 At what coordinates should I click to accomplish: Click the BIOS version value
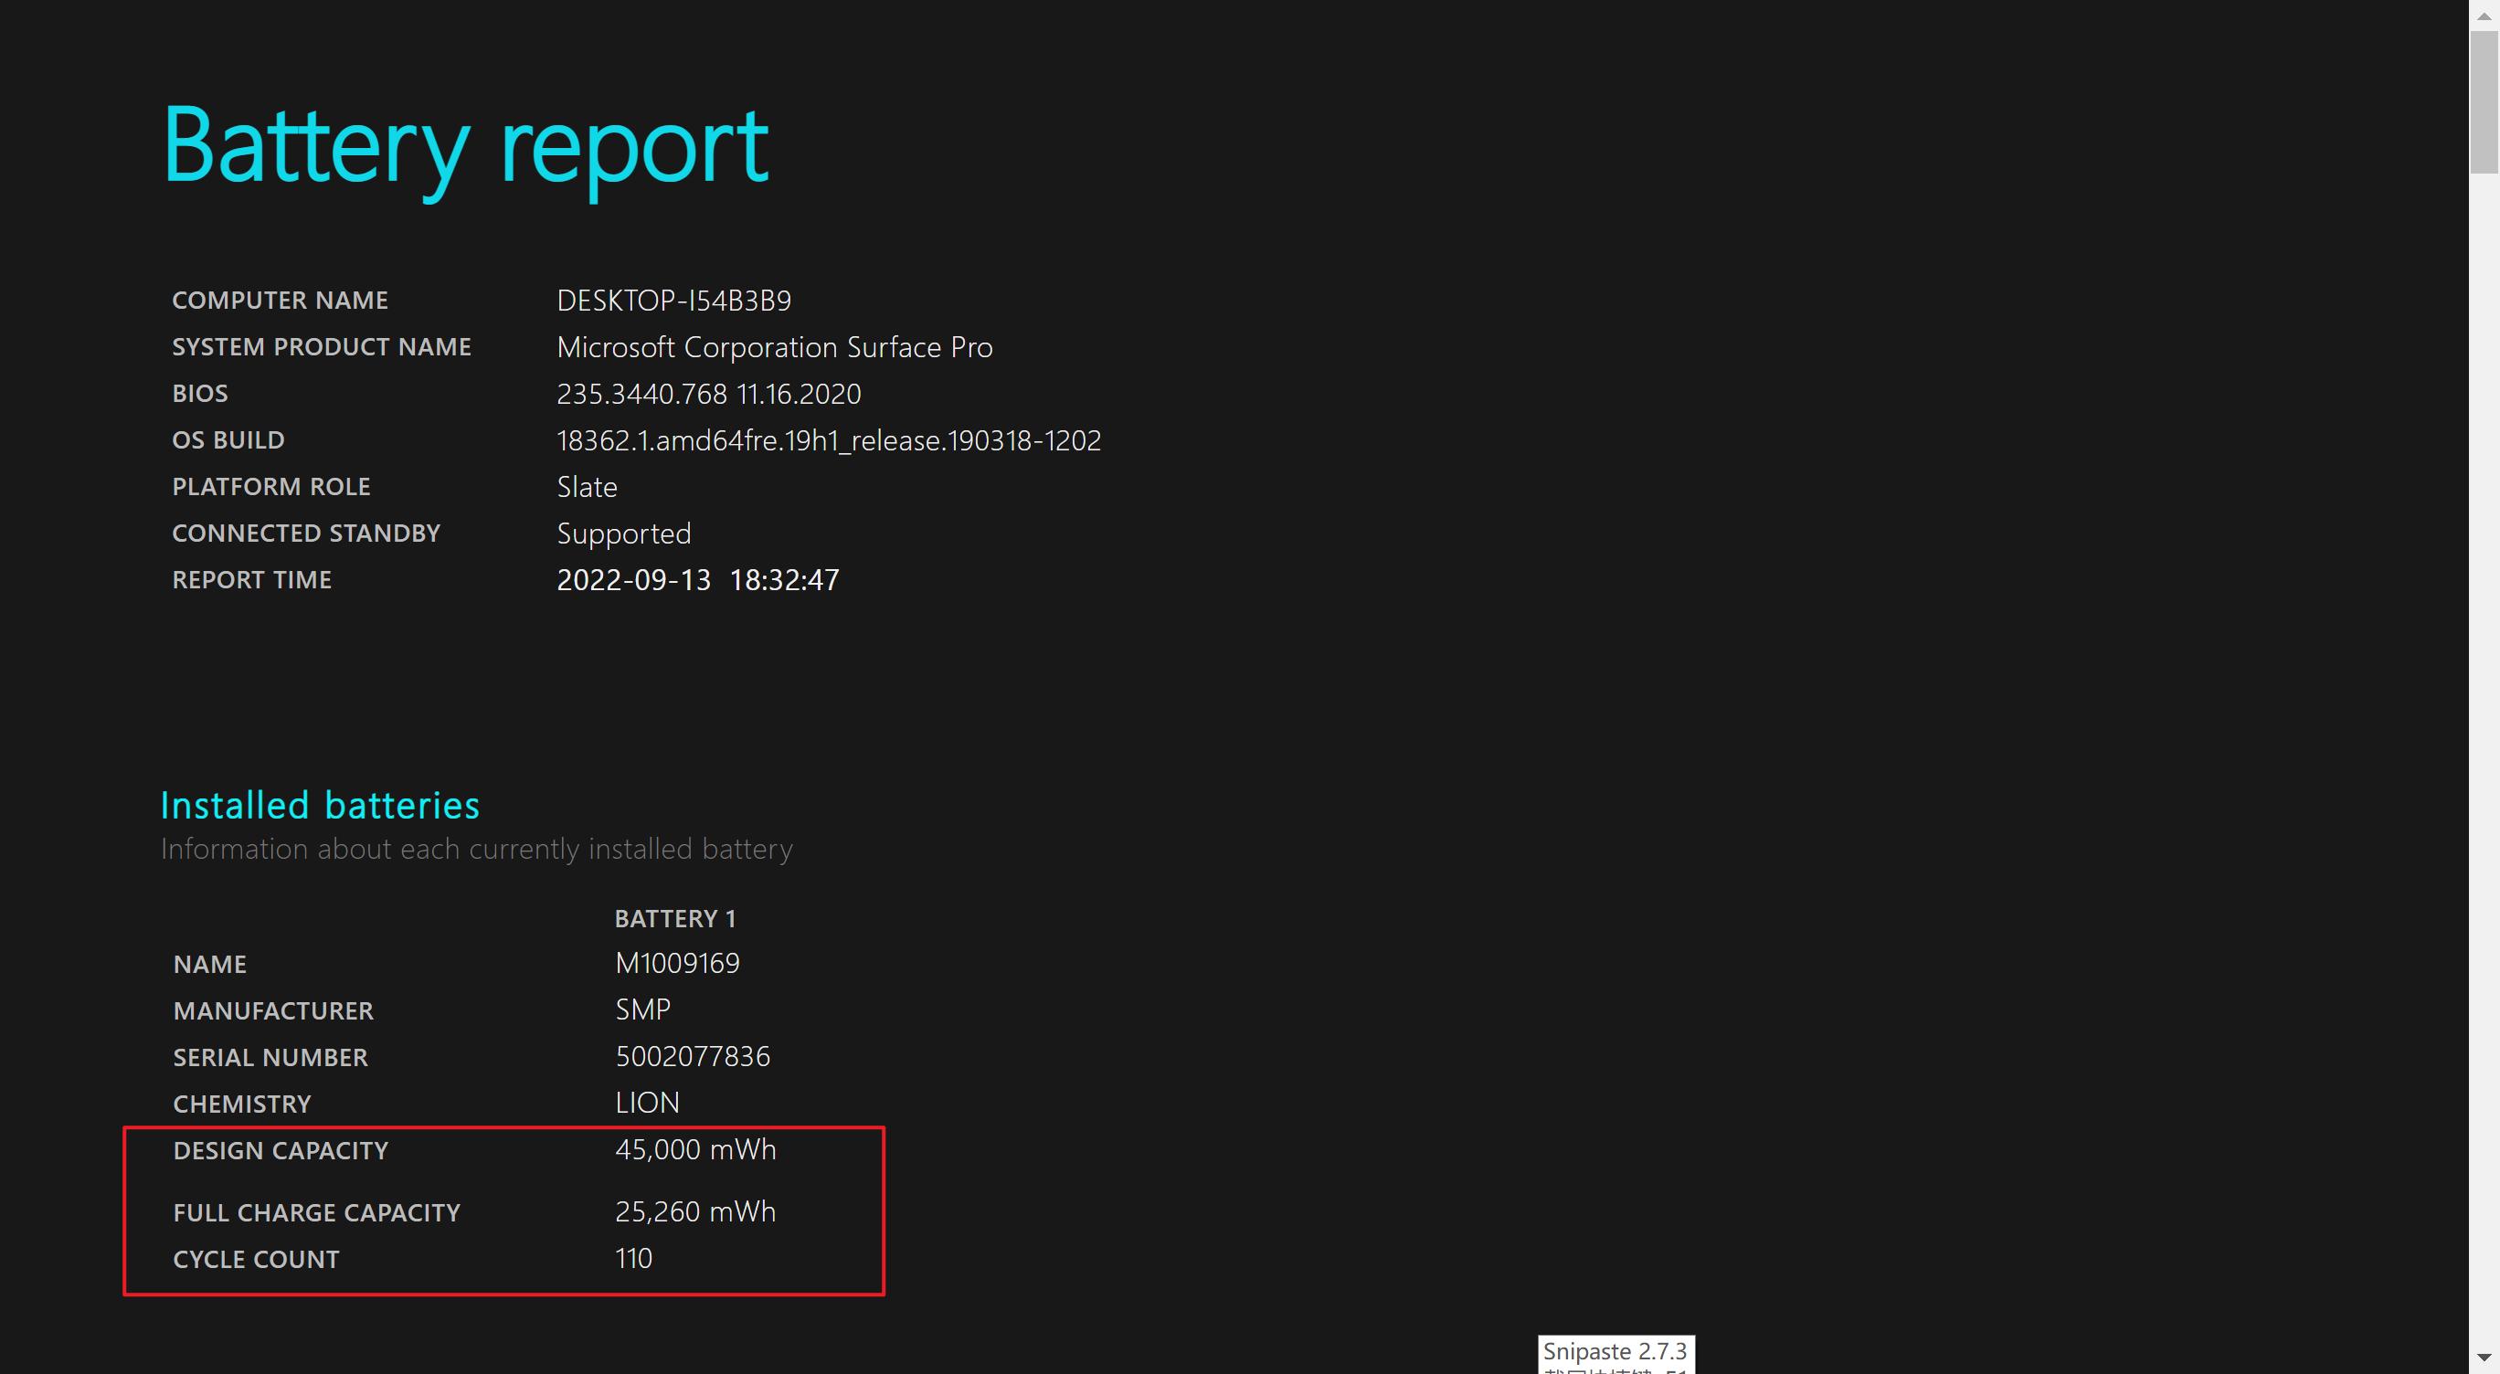point(708,394)
